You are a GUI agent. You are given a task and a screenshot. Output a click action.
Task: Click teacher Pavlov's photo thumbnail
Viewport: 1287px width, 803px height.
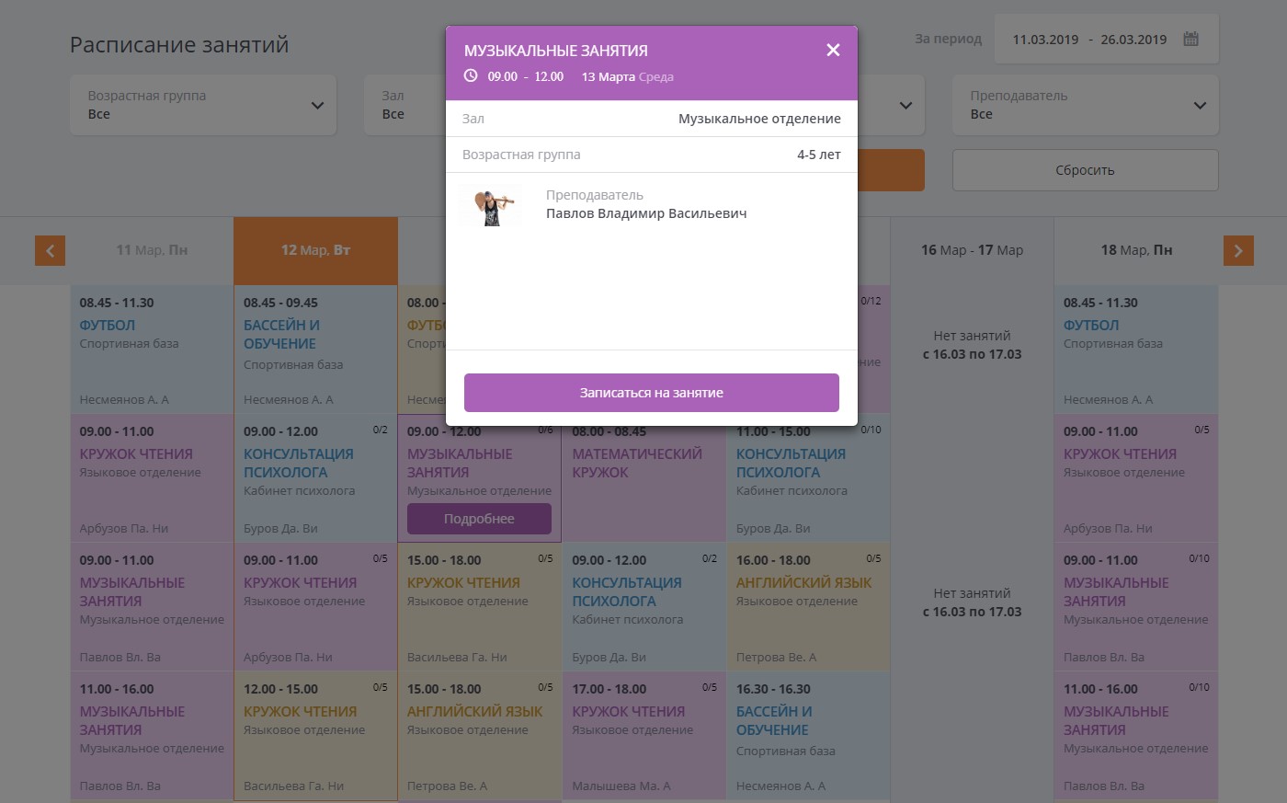point(491,206)
